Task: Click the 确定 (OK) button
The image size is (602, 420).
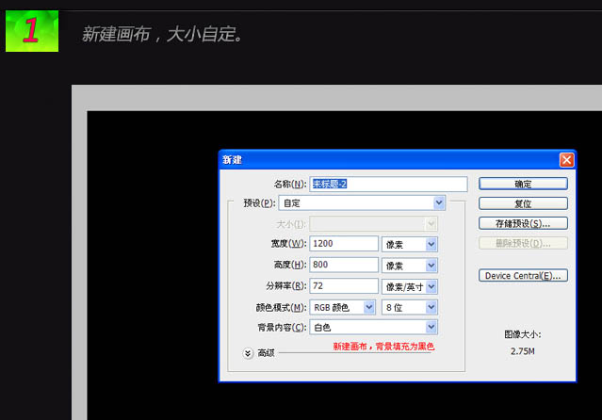Action: pyautogui.click(x=523, y=184)
